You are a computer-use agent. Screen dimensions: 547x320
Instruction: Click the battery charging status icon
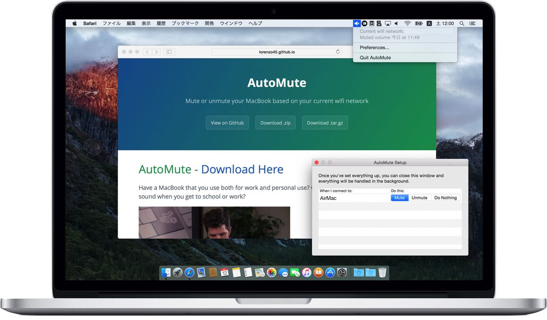(418, 23)
